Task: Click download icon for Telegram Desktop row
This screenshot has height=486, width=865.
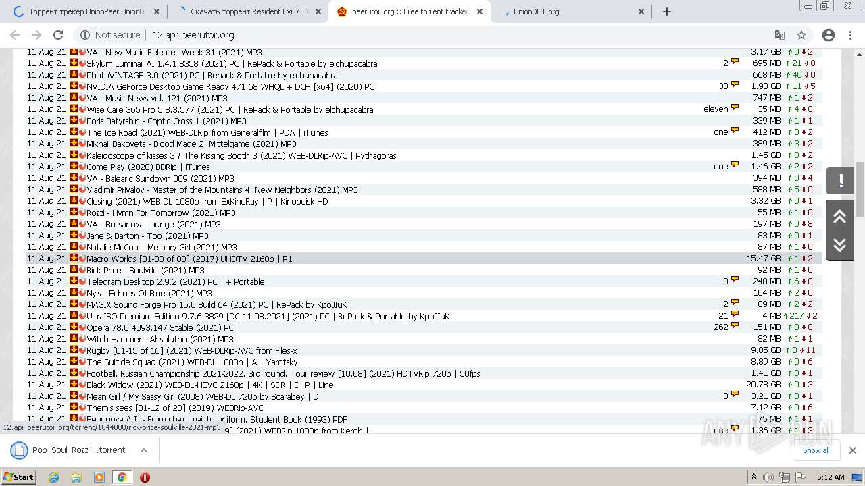Action: (74, 281)
